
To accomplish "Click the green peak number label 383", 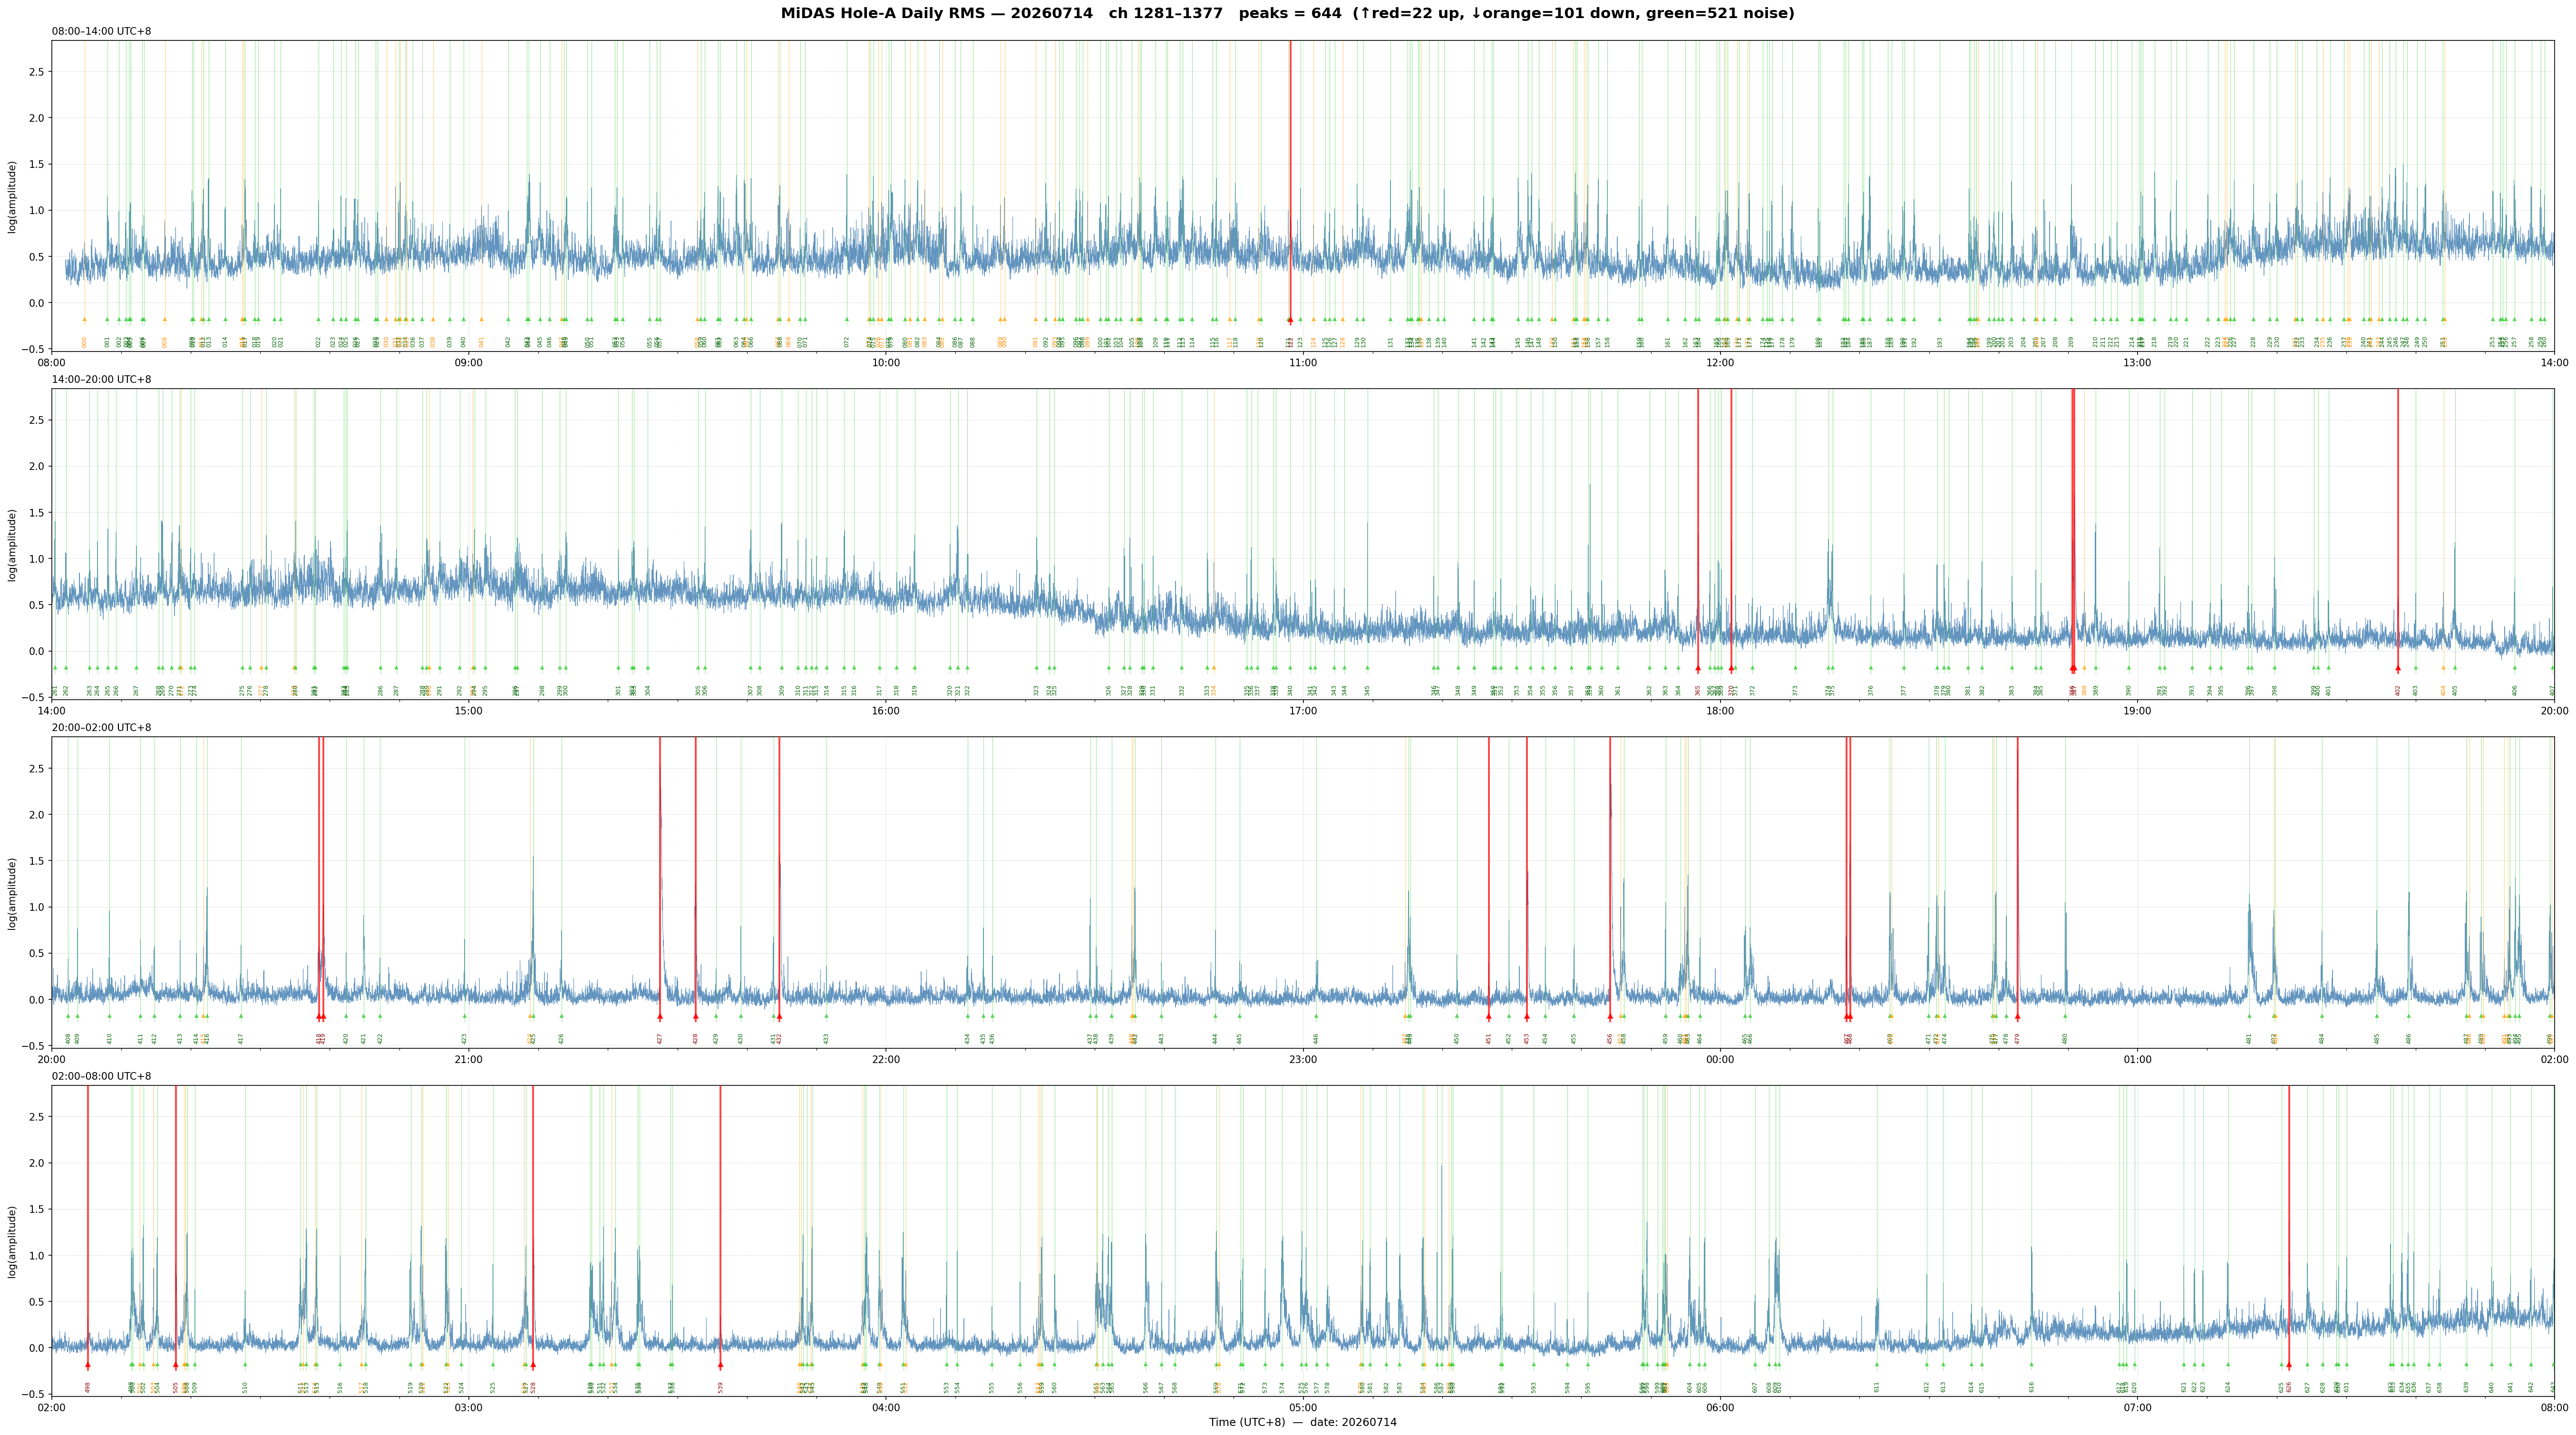I will coord(2012,690).
